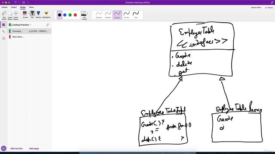Image resolution: width=275 pixels, height=154 pixels.
Task: Select the Pen tool
Action: coord(32,15)
